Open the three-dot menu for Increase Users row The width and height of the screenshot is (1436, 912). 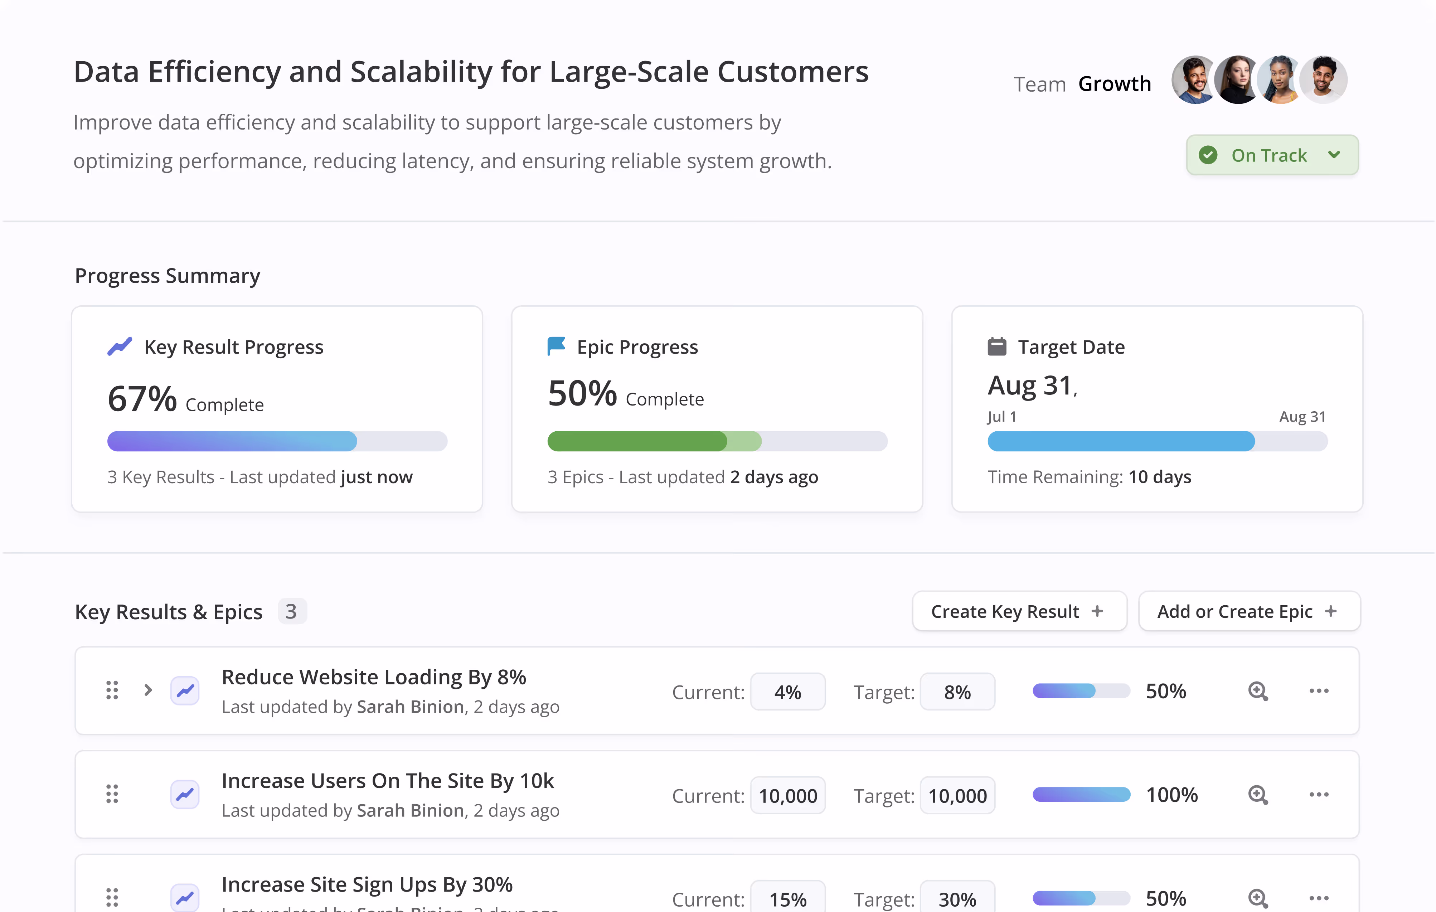click(x=1319, y=795)
